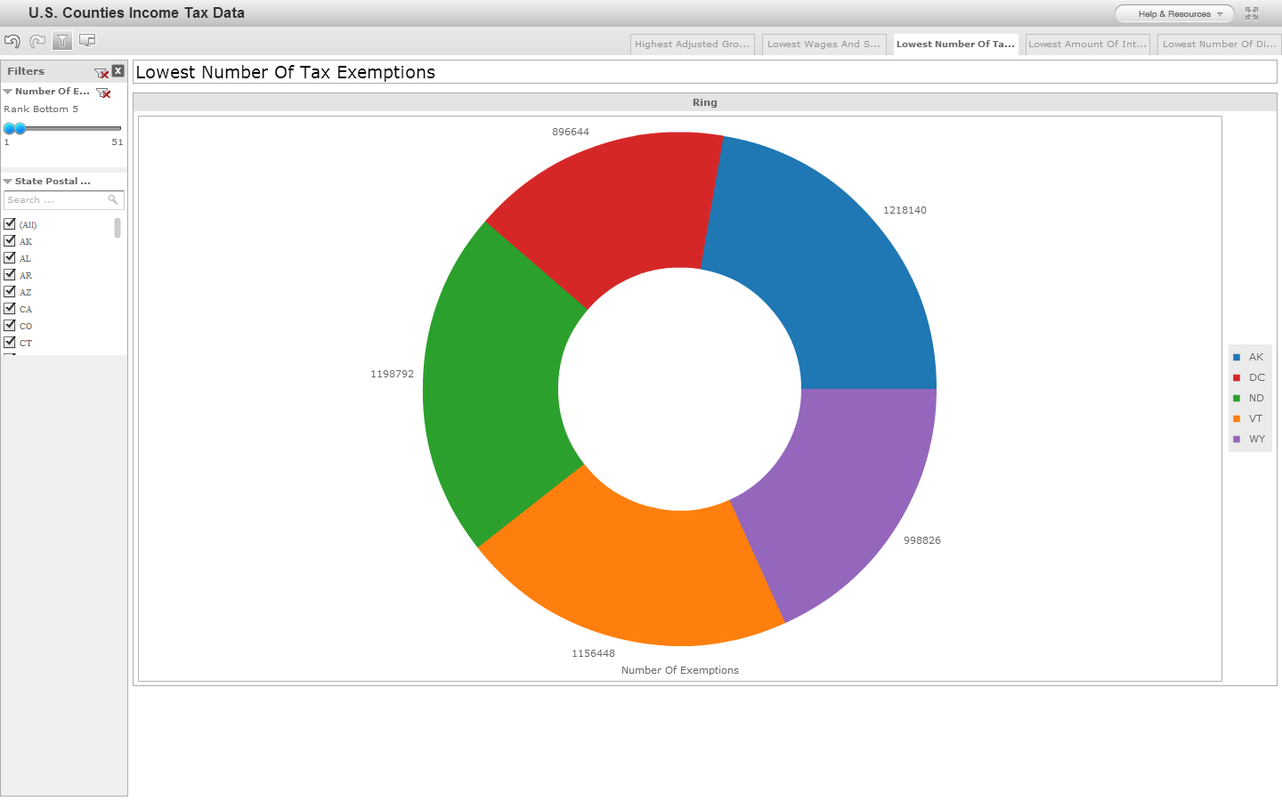Image resolution: width=1282 pixels, height=801 pixels.
Task: Uncheck the AZ checkbox
Action: 10,292
